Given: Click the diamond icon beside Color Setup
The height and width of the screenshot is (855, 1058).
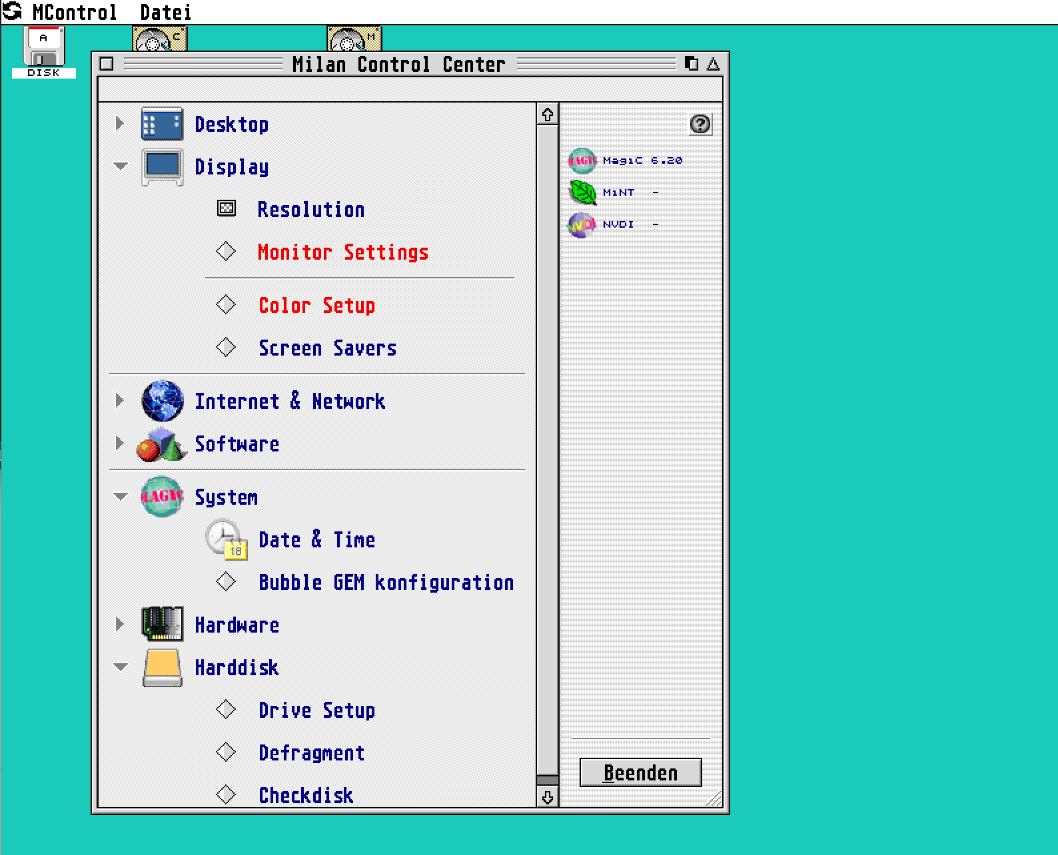Looking at the screenshot, I should (x=226, y=305).
